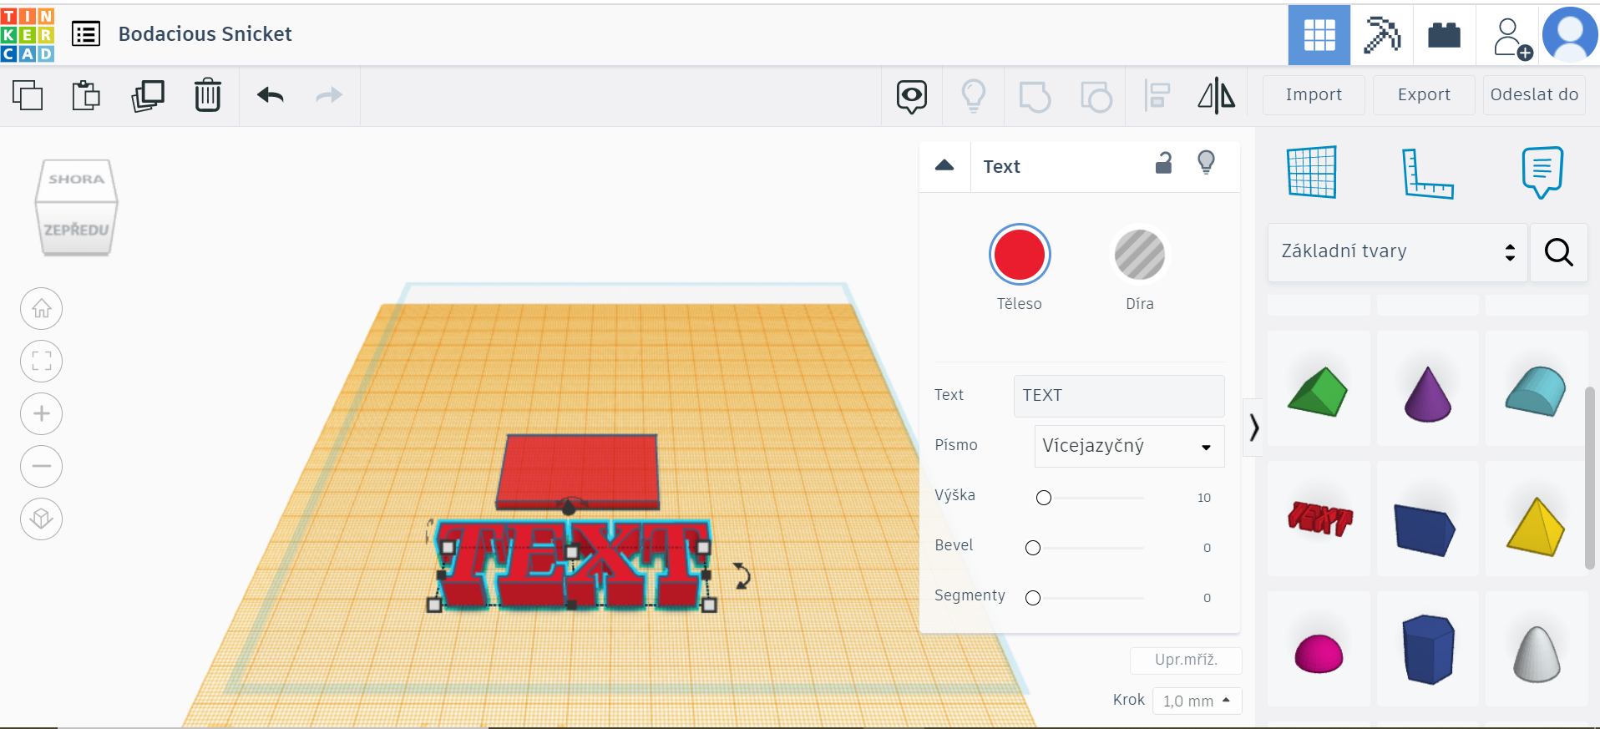Viewport: 1600px width, 729px height.
Task: Undo the last action
Action: (x=271, y=95)
